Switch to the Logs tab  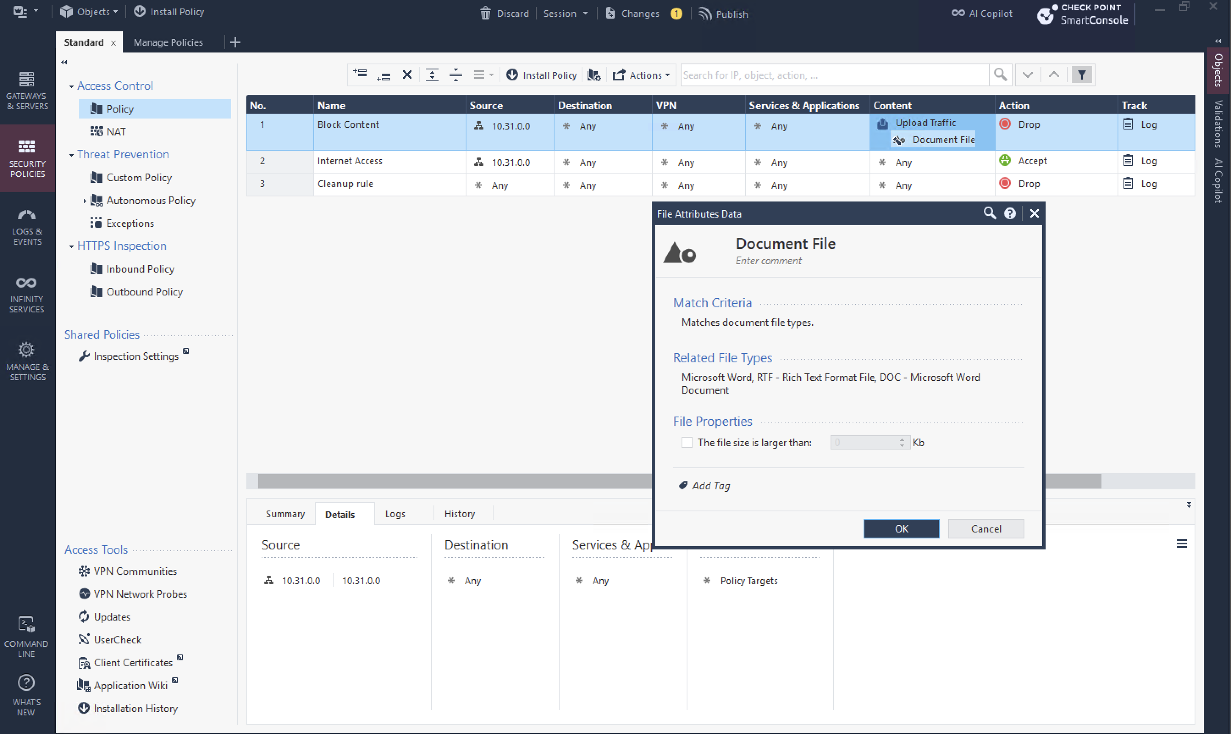click(x=395, y=514)
